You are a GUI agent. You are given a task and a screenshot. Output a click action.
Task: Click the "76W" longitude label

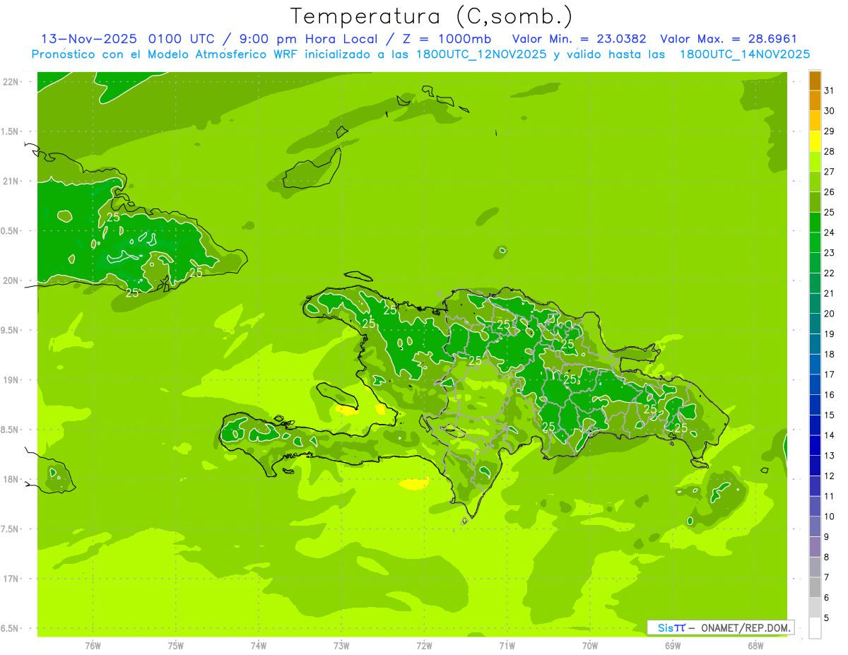(93, 646)
